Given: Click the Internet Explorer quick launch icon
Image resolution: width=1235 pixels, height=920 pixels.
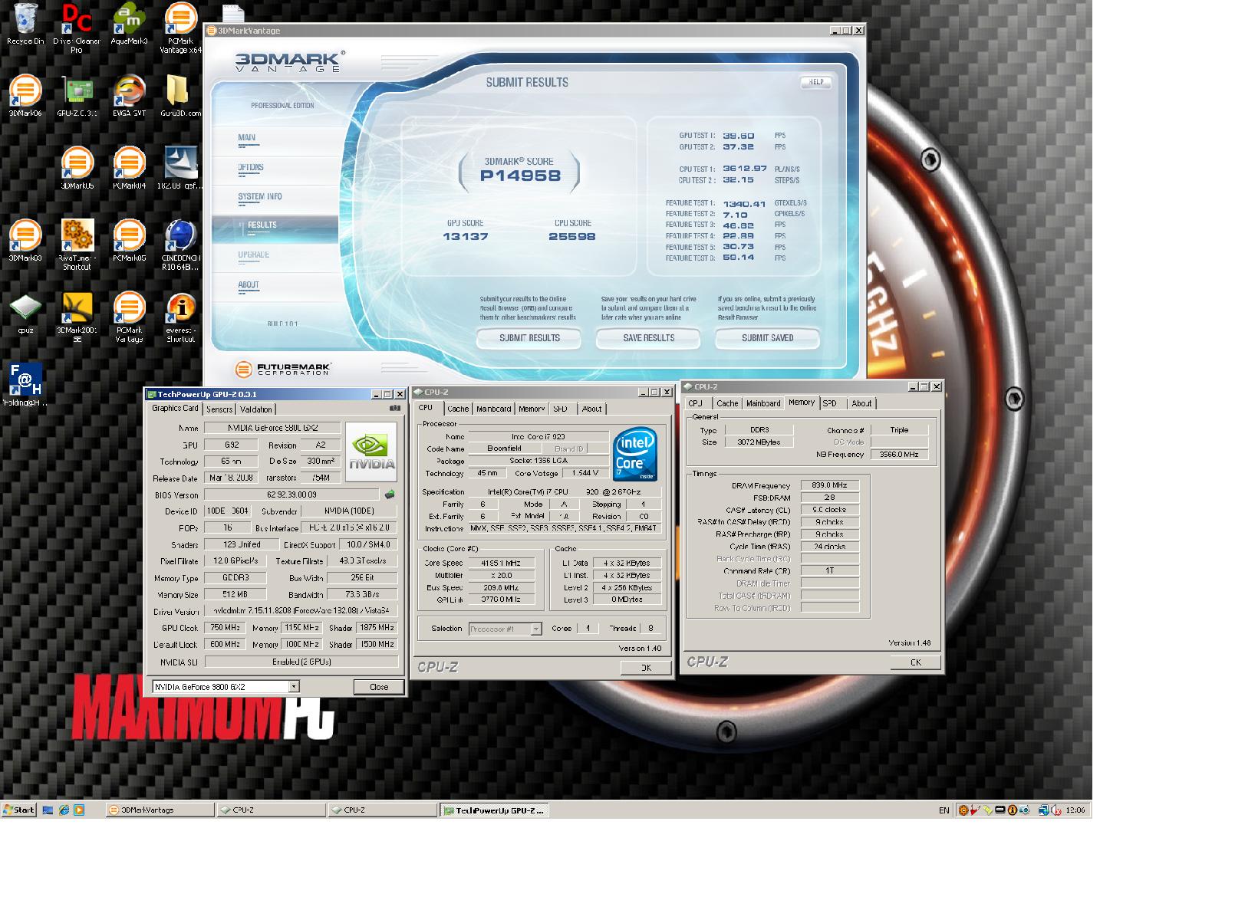Looking at the screenshot, I should pos(64,810).
